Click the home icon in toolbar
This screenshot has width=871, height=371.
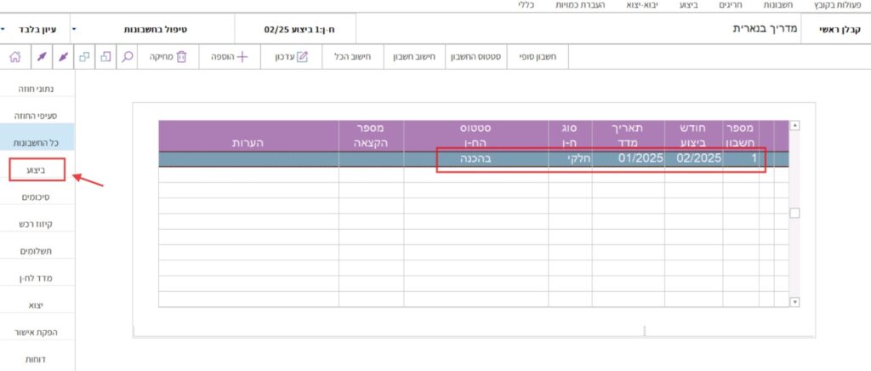14,57
